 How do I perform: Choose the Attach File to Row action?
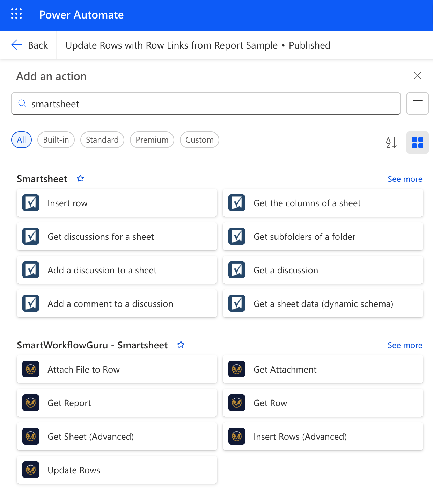point(117,369)
